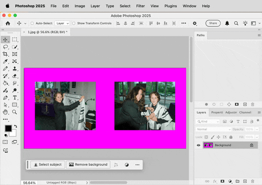Open the Normal blend mode dropdown
This screenshot has height=185, width=262.
click(x=213, y=129)
